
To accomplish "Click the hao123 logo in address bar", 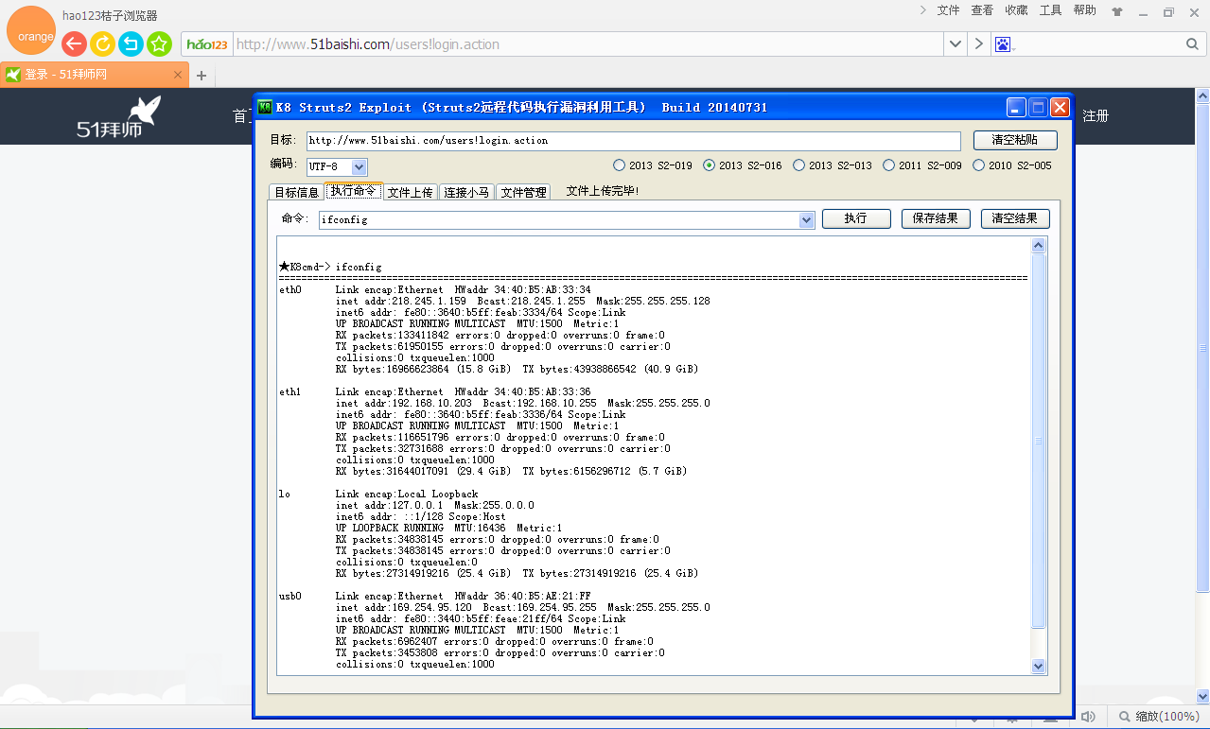I will pyautogui.click(x=207, y=44).
